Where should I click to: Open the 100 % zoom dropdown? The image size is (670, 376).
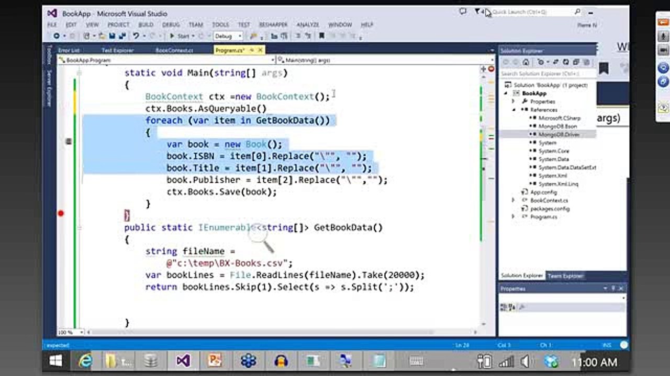71,332
